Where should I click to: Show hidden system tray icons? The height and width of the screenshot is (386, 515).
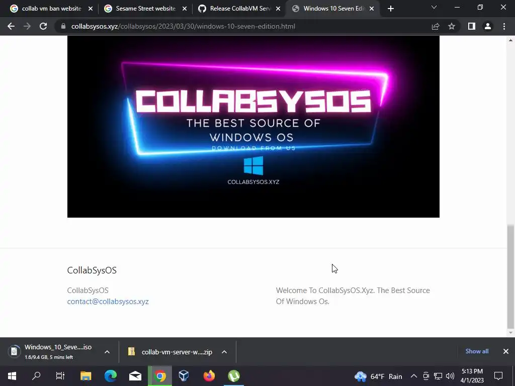click(x=414, y=376)
